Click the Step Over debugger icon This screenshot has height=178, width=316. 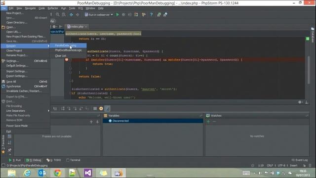(63, 109)
